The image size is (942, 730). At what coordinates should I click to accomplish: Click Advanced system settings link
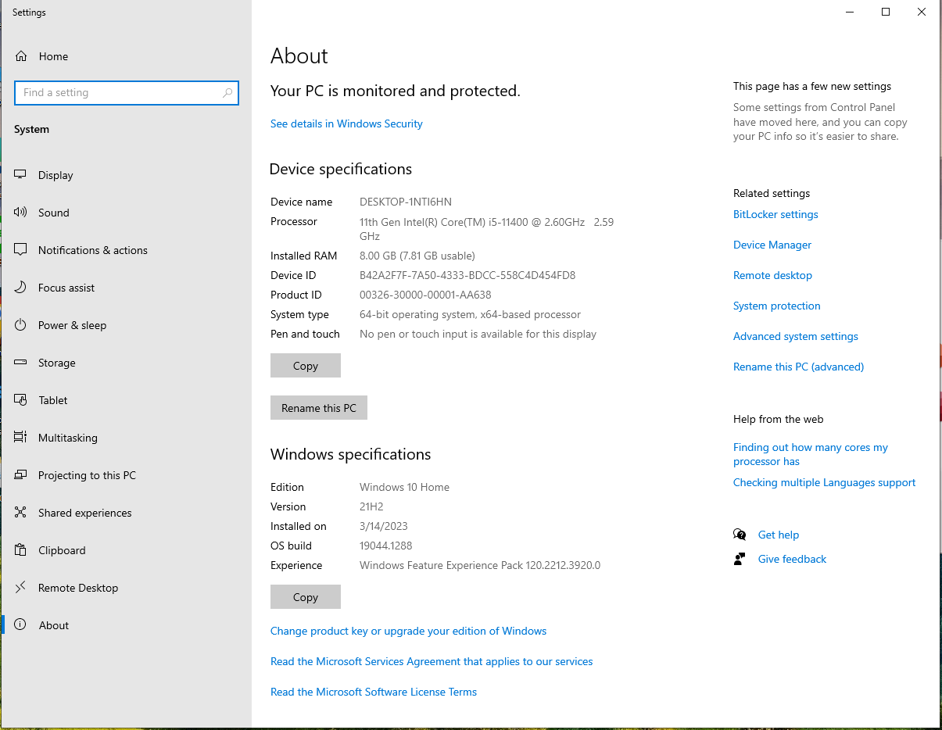click(795, 336)
